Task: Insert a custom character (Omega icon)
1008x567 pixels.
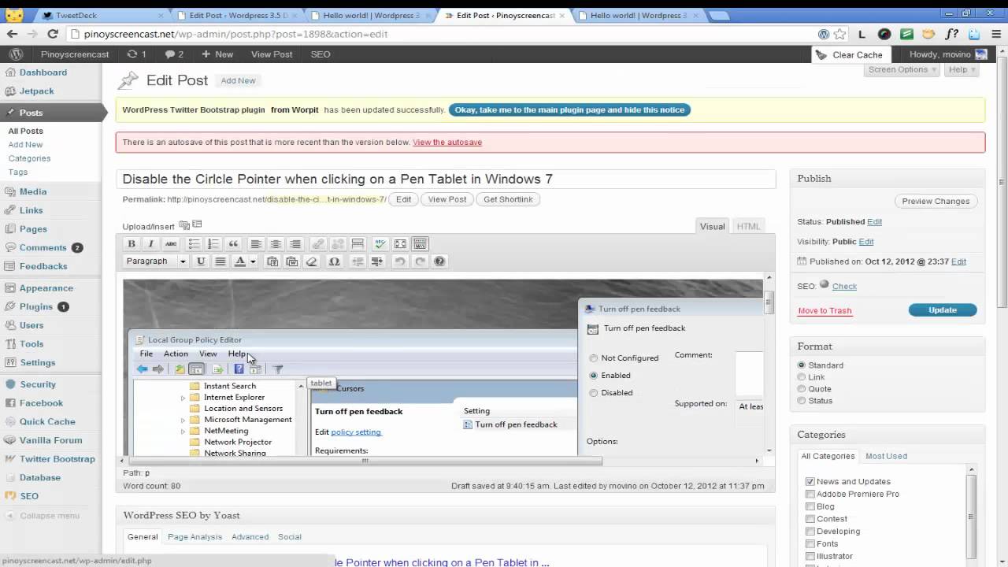Action: 334,261
